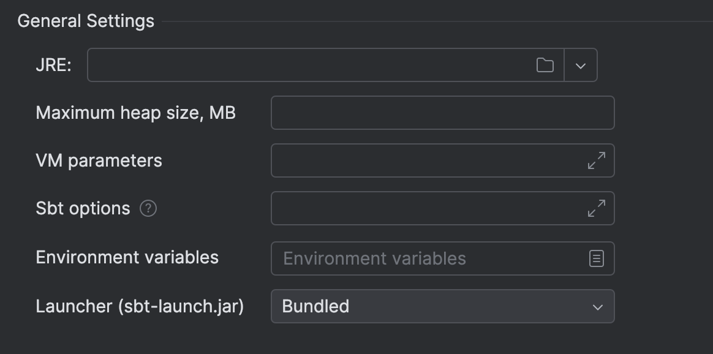Viewport: 713px width, 354px height.
Task: Click the General Settings section header
Action: point(85,20)
